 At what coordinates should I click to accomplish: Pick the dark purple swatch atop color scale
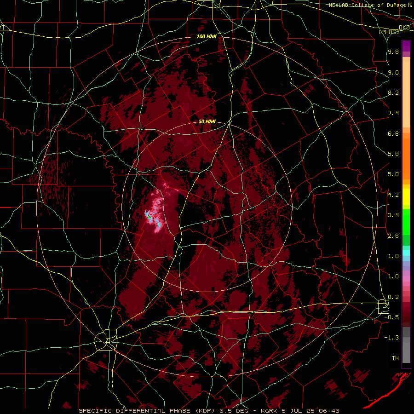[406, 44]
